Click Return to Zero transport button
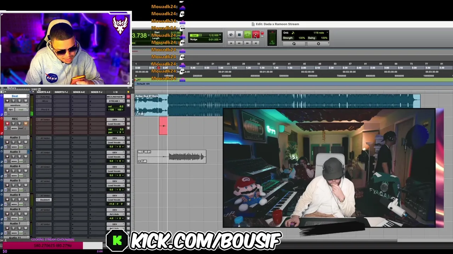Image resolution: width=453 pixels, height=254 pixels. point(231,43)
